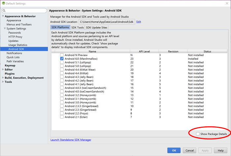Click Appearance & Behavior breadcrumb
The width and height of the screenshot is (231, 156).
pyautogui.click(x=65, y=11)
